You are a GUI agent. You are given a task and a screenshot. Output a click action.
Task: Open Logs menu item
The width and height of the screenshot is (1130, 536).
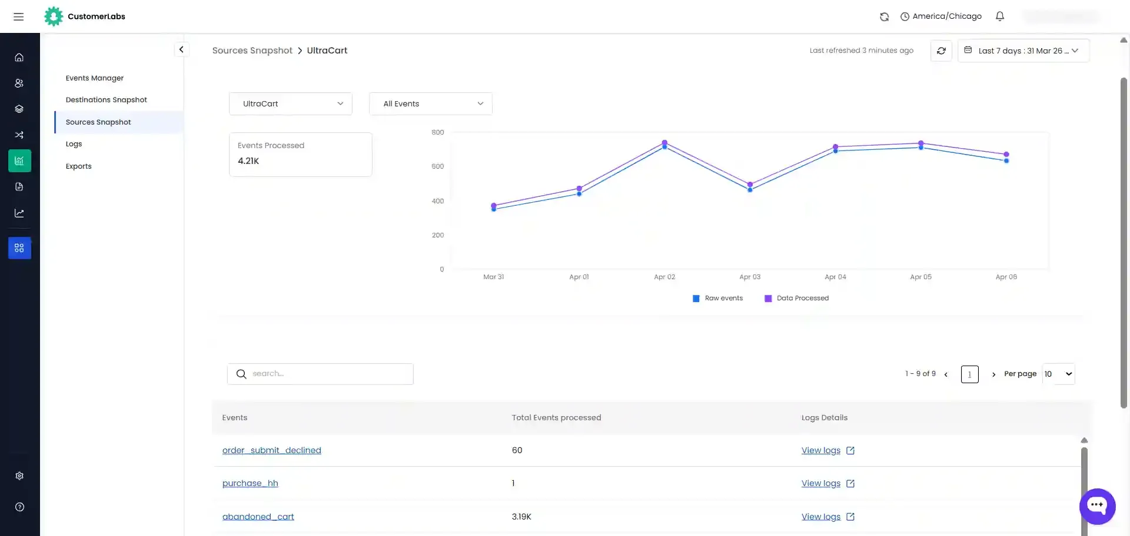click(74, 144)
